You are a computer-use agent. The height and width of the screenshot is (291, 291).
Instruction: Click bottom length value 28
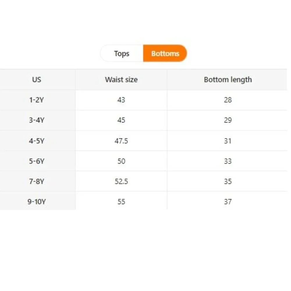[x=228, y=100]
